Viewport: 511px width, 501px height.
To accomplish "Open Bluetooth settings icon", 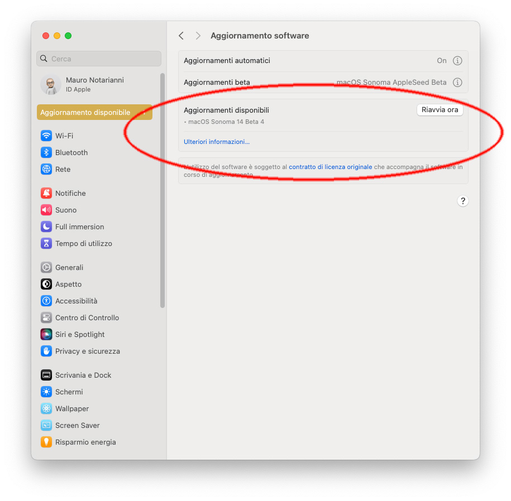I will tap(46, 152).
